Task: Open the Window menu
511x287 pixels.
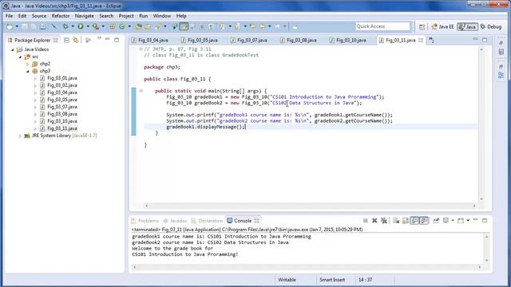Action: [162, 16]
